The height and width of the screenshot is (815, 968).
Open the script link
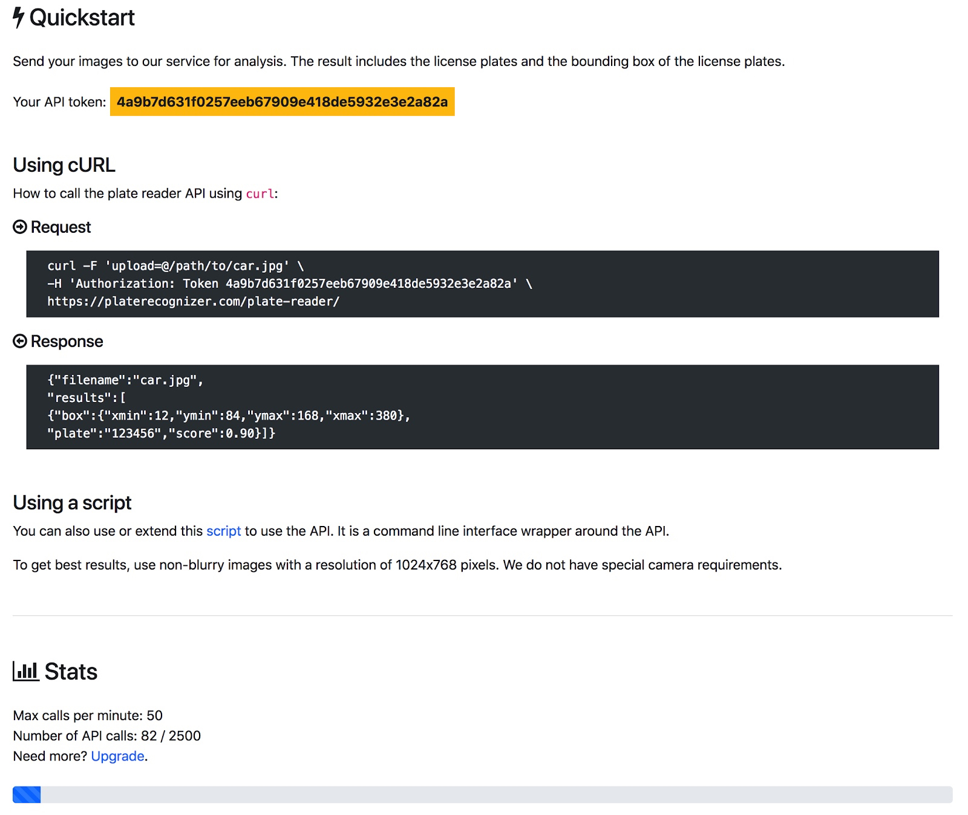coord(224,531)
